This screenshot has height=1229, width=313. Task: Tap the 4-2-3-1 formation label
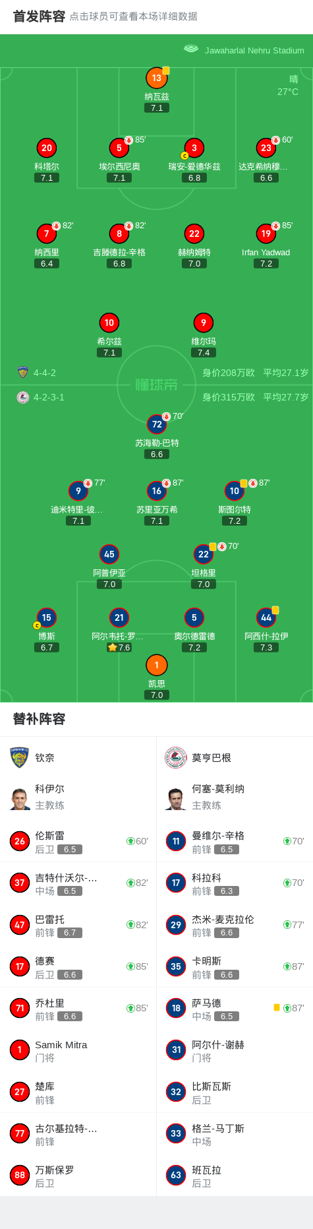[49, 397]
